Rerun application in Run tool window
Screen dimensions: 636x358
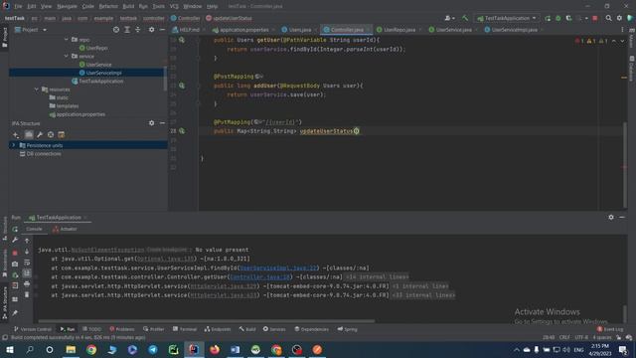click(x=15, y=230)
